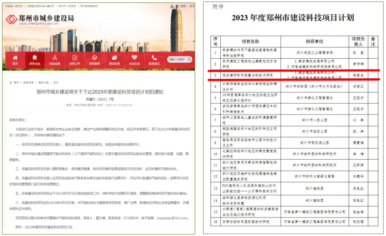This screenshot has width=386, height=236.
Task: Click the highlighted row 3 in table
Action: pos(293,75)
